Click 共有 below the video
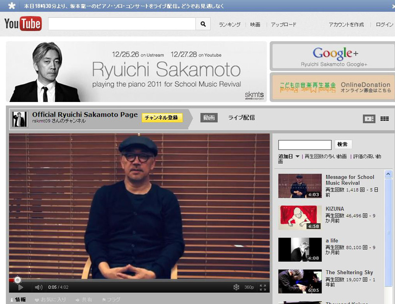Screen dimensions: 395x304 pos(84,300)
